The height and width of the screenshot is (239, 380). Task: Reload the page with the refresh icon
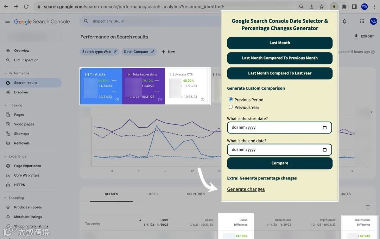26,7
